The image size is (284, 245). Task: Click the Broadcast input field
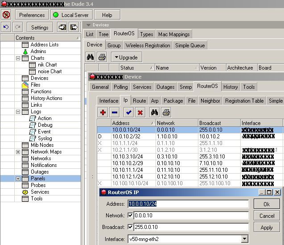191,227
